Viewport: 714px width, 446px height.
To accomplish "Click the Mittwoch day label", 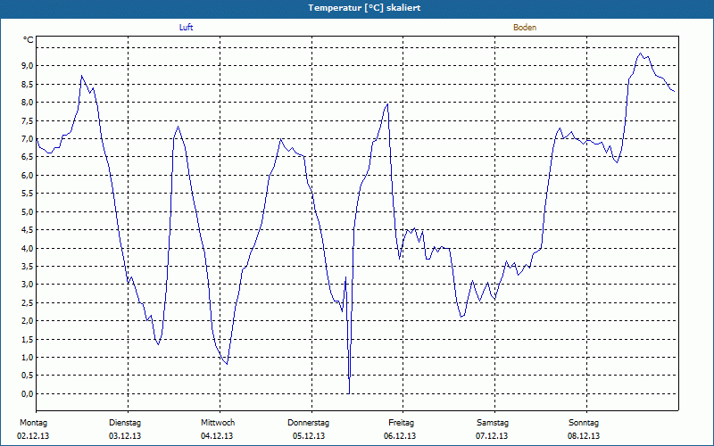I will (x=218, y=423).
